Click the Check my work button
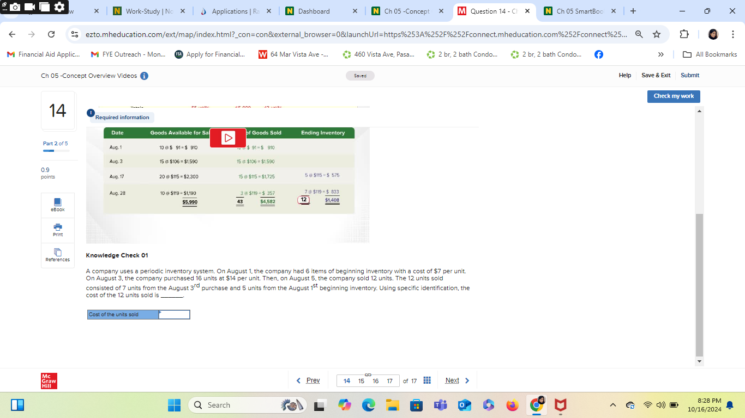This screenshot has width=745, height=418. tap(674, 96)
